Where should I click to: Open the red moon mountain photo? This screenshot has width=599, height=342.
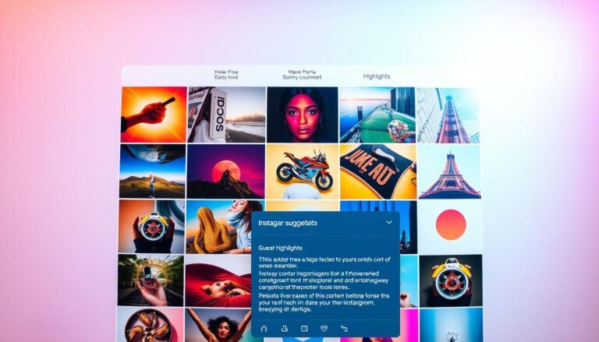[x=225, y=171]
